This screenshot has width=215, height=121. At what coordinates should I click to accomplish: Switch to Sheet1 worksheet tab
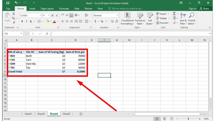(x=28, y=114)
